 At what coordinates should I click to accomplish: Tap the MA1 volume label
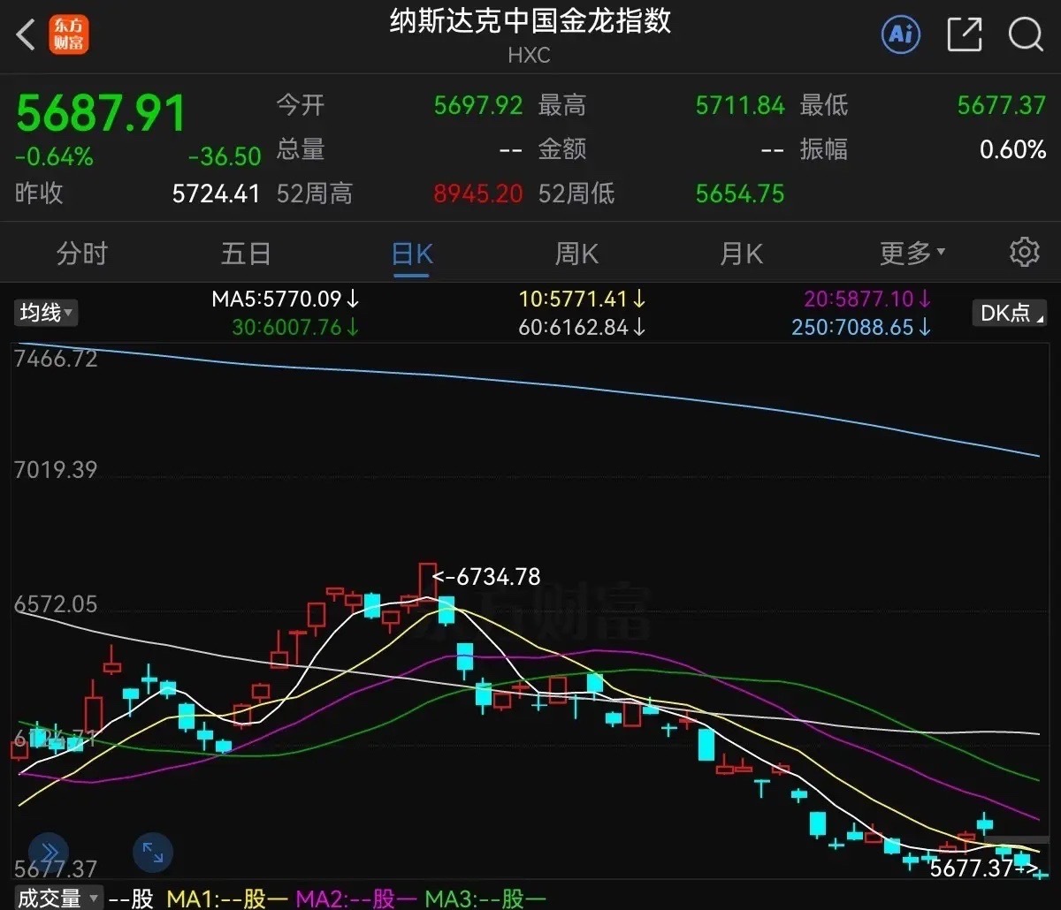227,899
